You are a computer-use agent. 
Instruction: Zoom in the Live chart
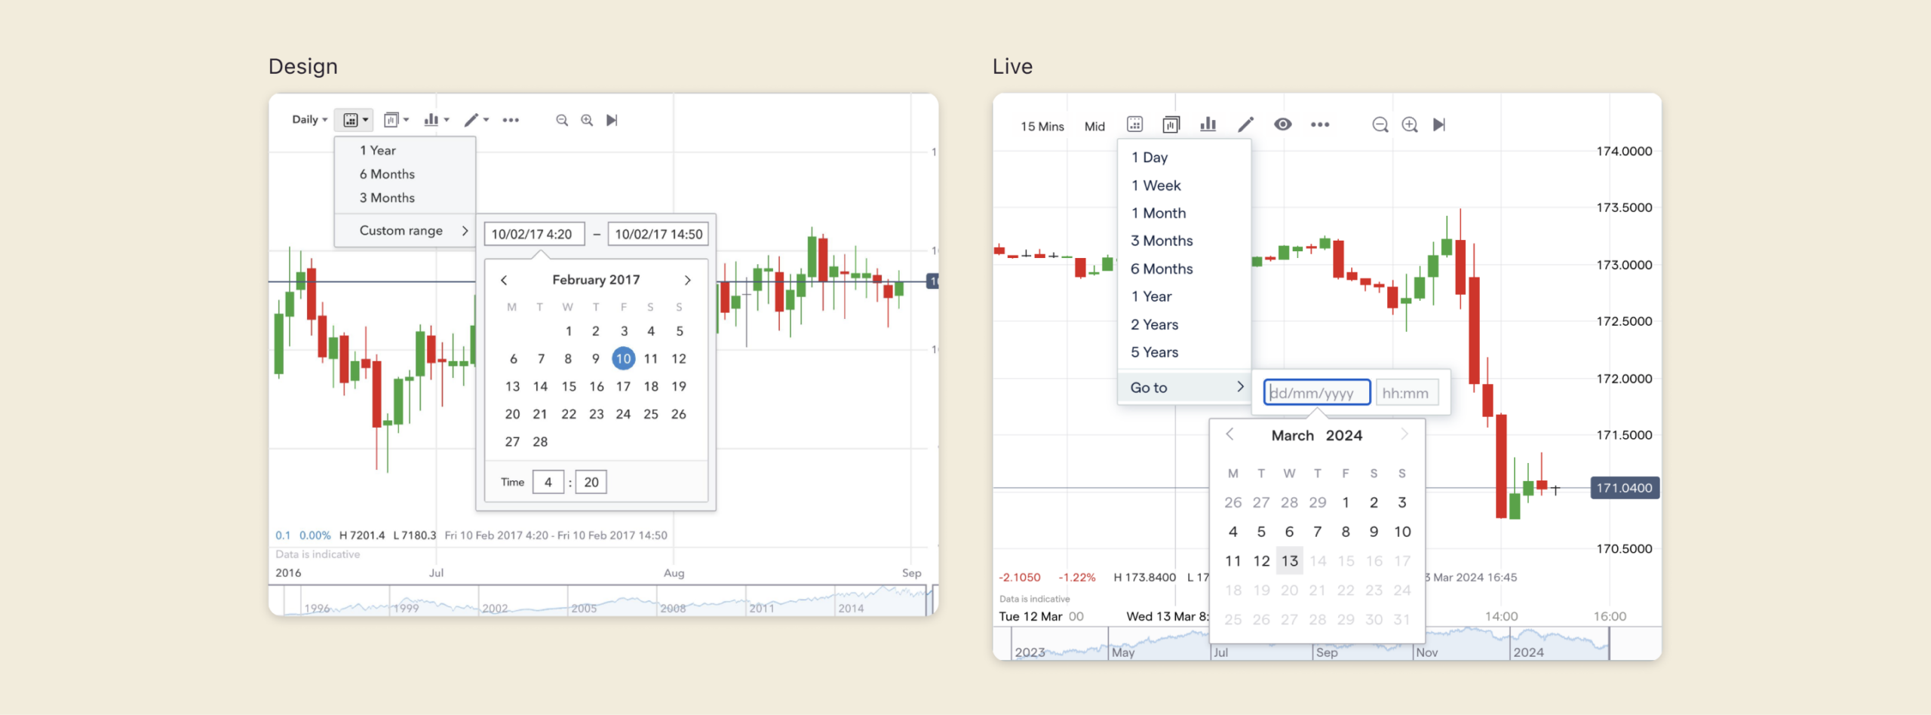(x=1409, y=124)
